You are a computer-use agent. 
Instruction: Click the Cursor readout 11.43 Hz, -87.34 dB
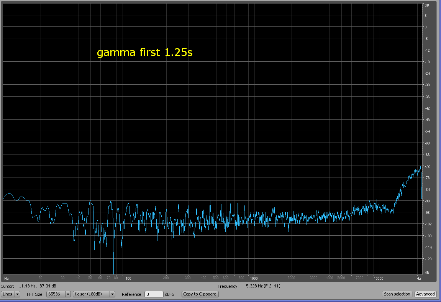pyautogui.click(x=38, y=286)
